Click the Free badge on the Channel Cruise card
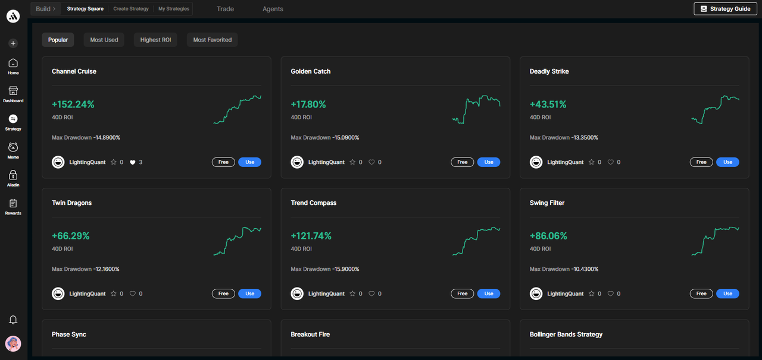This screenshot has width=762, height=360. point(223,162)
